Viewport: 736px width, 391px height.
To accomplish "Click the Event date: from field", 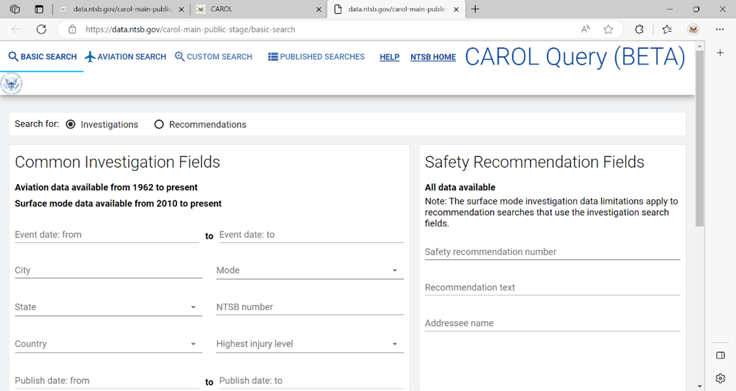I will [x=107, y=235].
